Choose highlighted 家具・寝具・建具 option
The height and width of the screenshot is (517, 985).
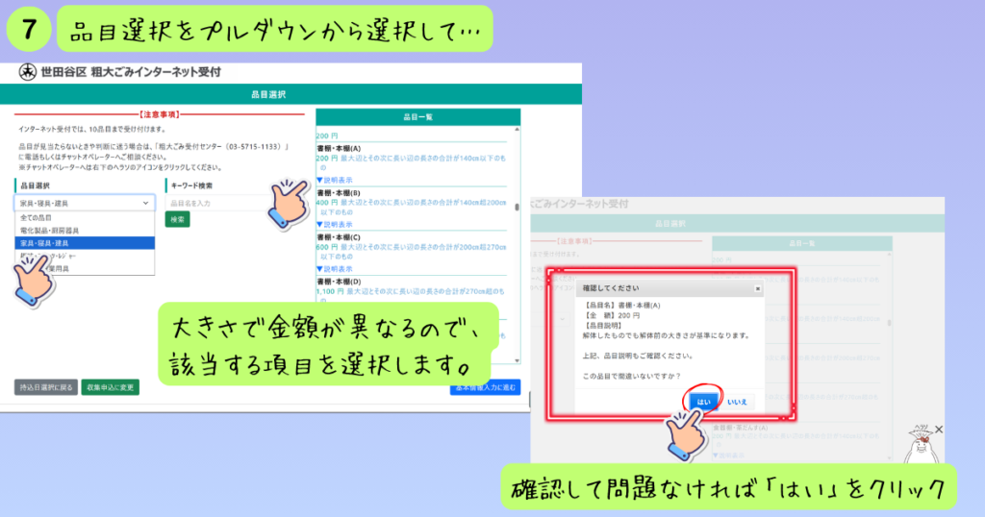85,243
